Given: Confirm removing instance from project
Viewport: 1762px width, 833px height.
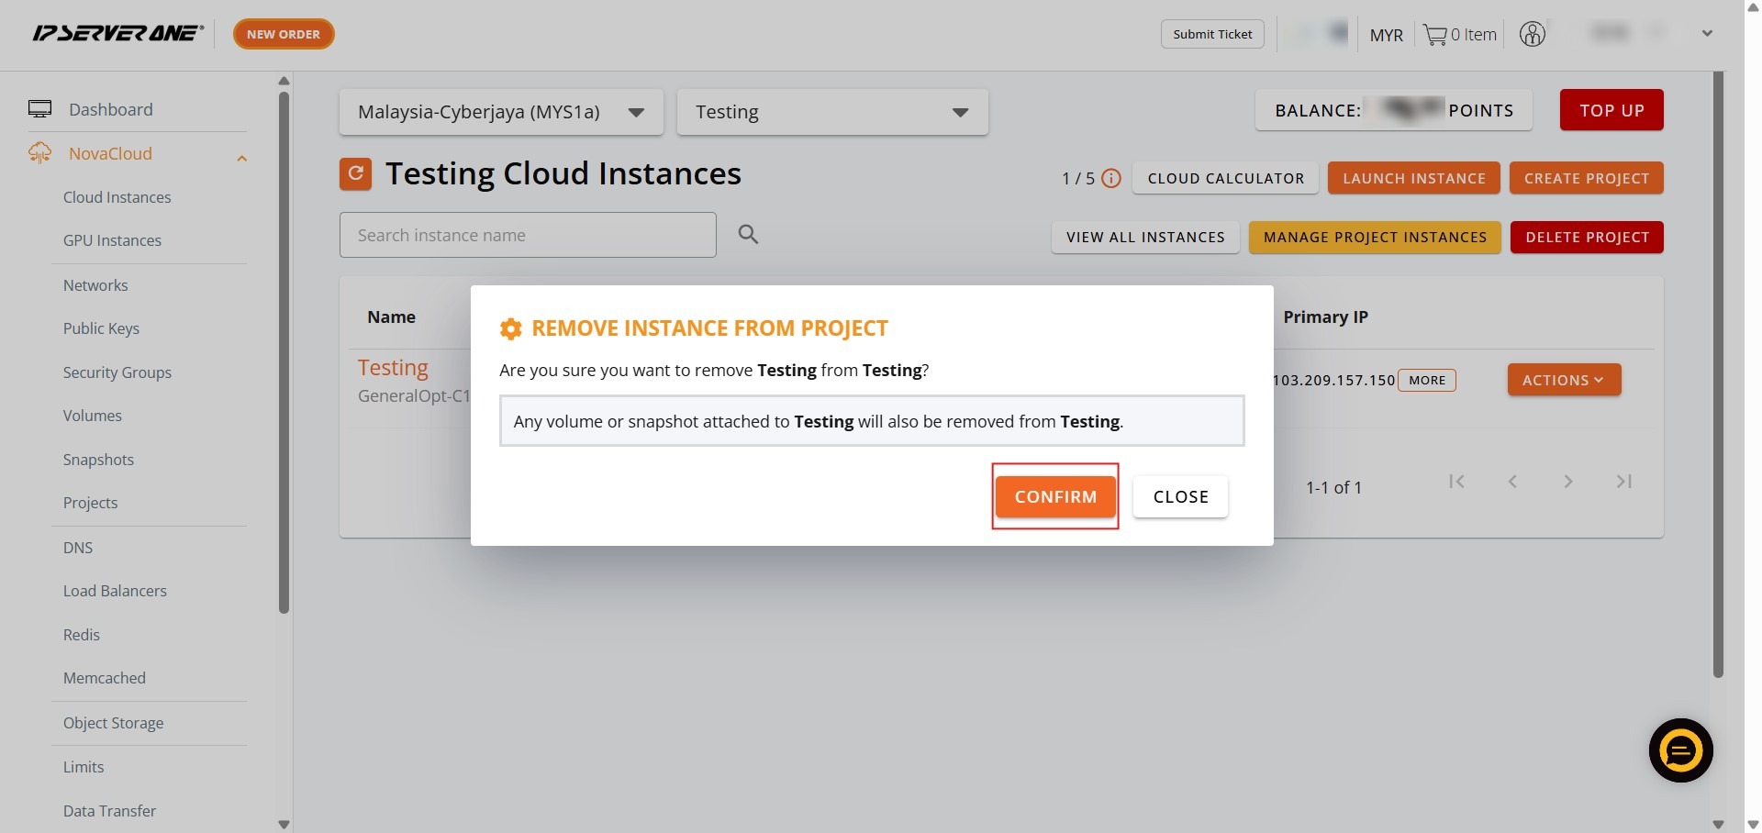Looking at the screenshot, I should point(1055,496).
